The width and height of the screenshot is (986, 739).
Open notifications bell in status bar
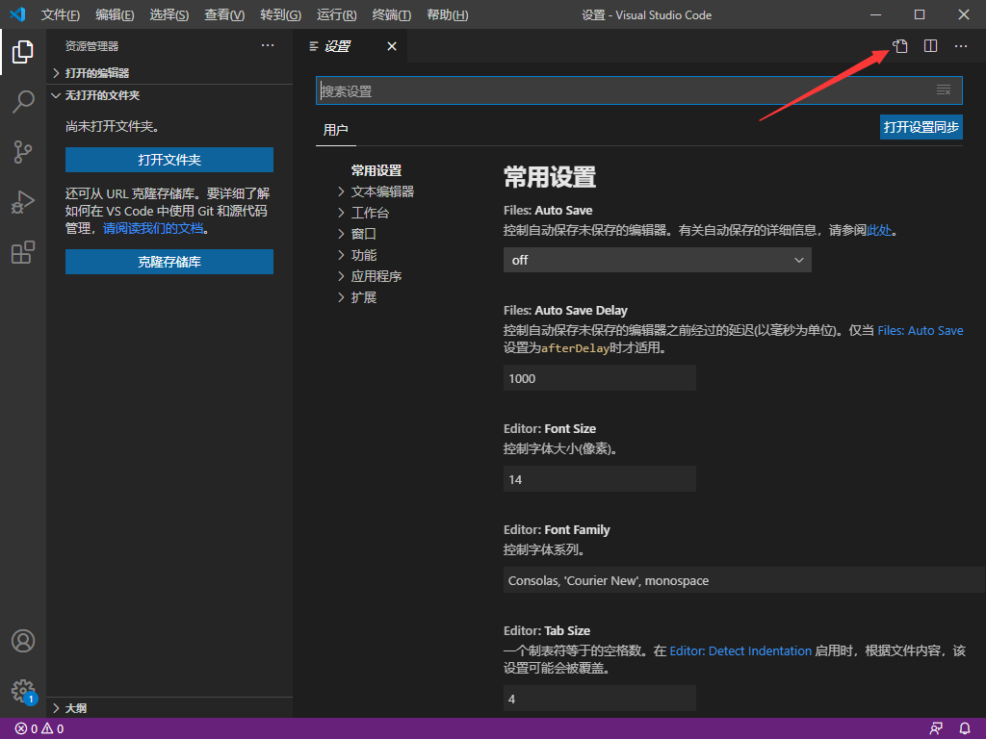(965, 728)
